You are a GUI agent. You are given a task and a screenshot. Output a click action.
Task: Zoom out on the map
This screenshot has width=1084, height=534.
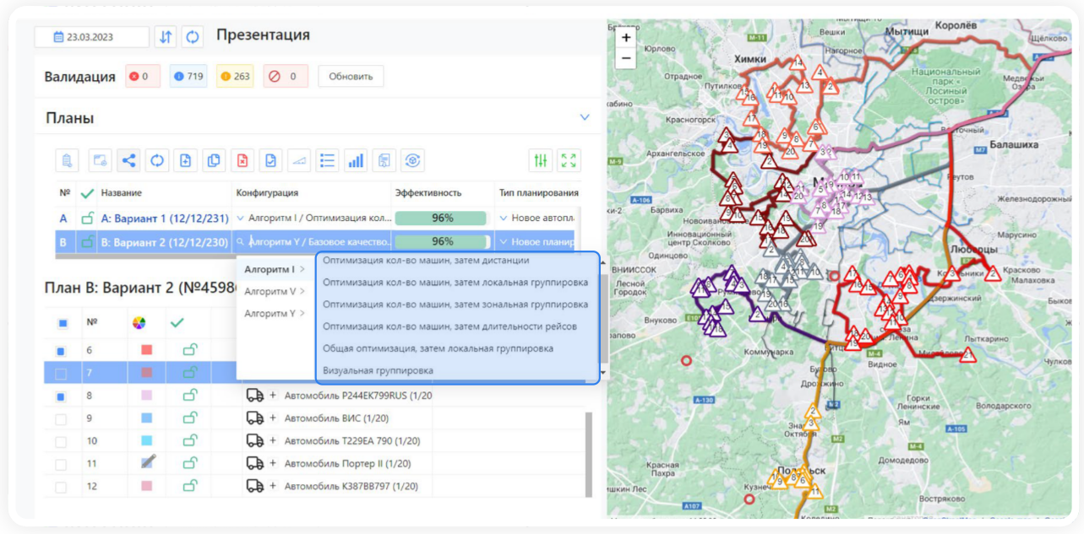click(x=626, y=58)
